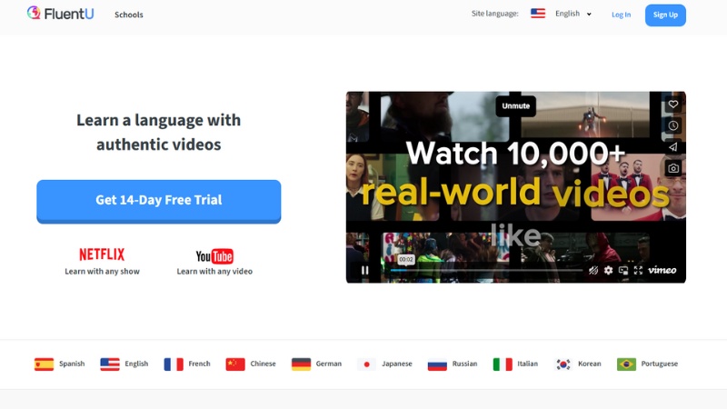Viewport: 727px width, 409px height.
Task: Select Japanese language
Action: point(397,364)
